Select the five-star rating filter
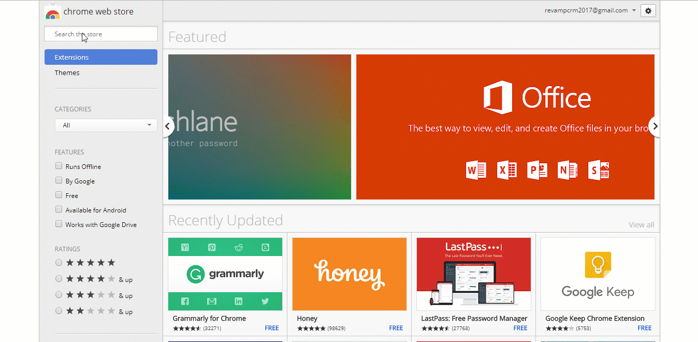698x342 pixels. pos(59,263)
